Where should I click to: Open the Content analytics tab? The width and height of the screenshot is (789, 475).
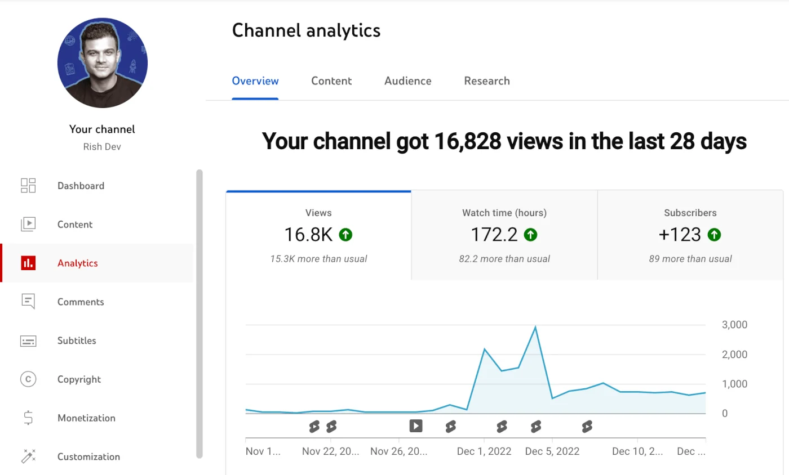(331, 81)
